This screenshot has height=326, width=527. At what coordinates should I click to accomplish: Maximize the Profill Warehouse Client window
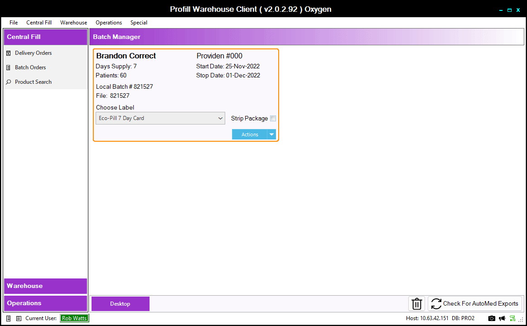coord(509,10)
